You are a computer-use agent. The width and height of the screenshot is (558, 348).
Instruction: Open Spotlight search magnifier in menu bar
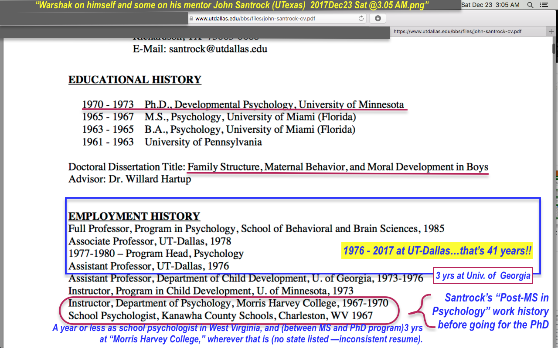tap(530, 5)
